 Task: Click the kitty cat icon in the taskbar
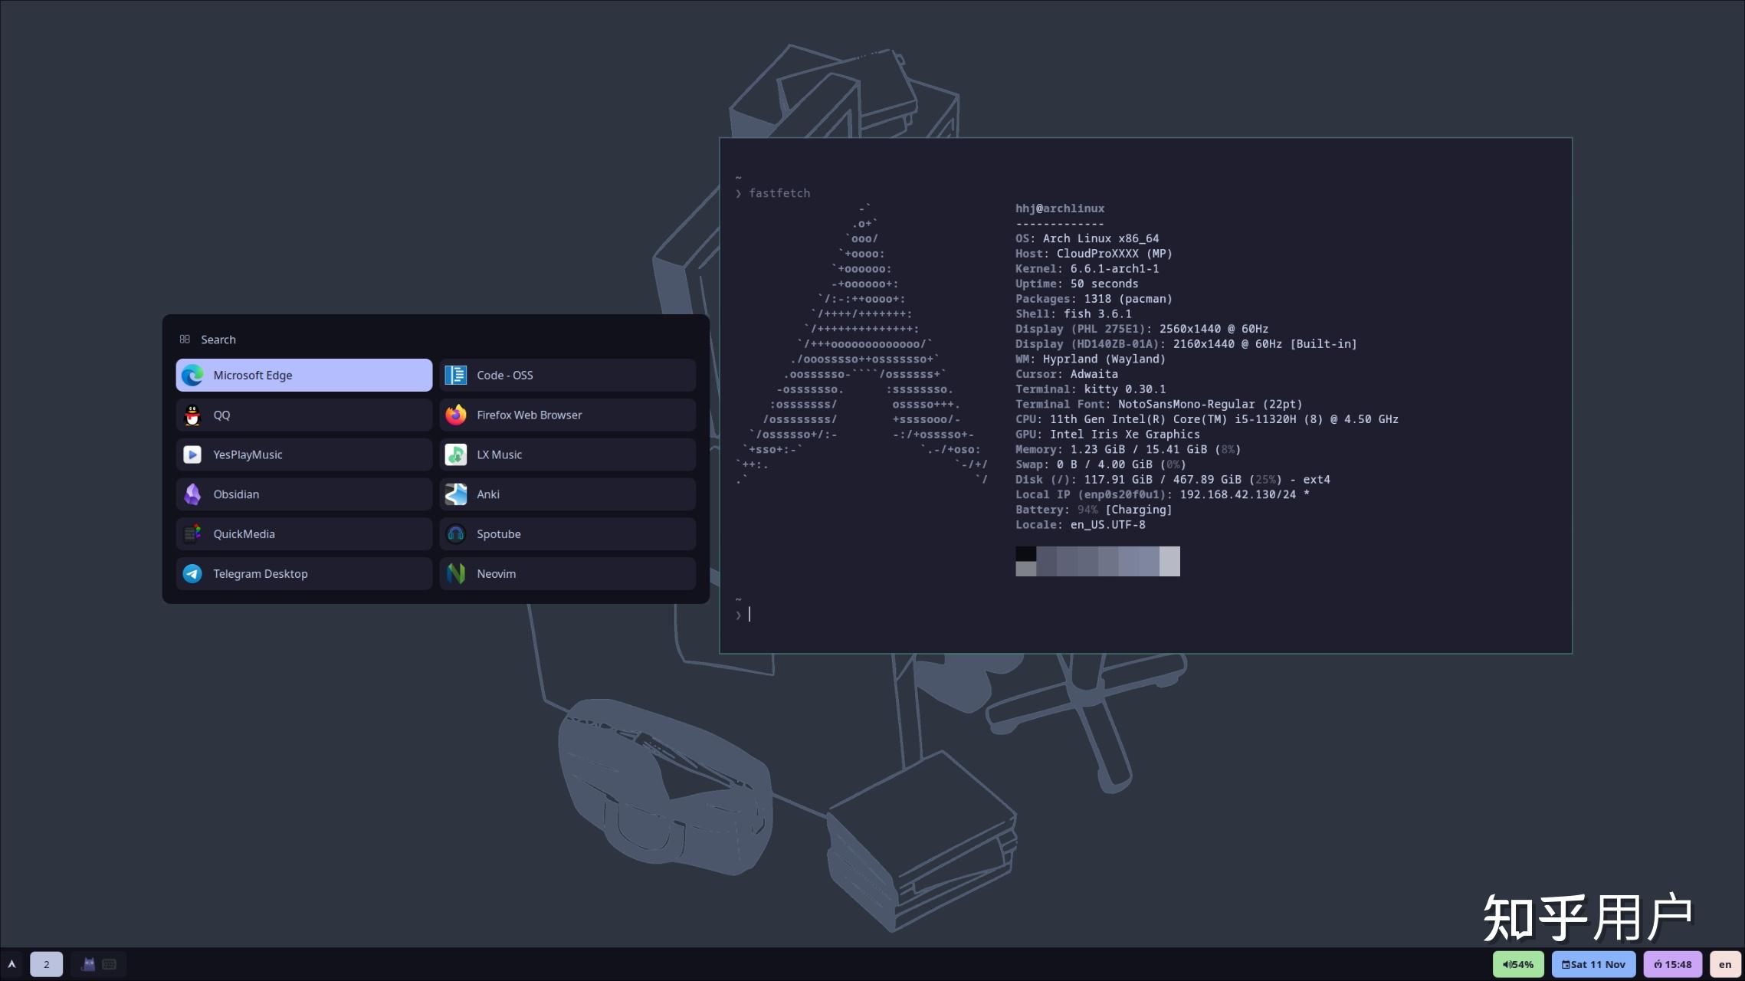click(x=88, y=964)
